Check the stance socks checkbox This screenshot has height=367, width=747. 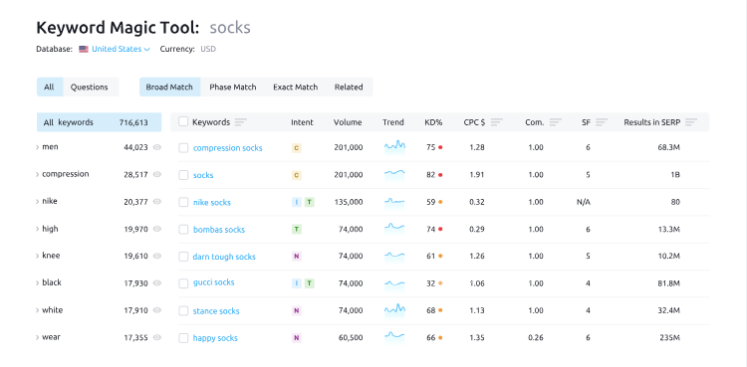click(x=183, y=311)
